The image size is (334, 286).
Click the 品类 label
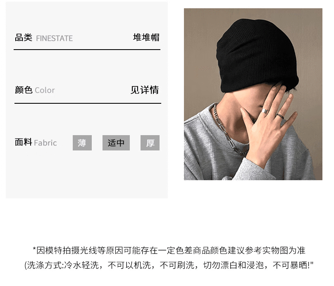click(24, 38)
